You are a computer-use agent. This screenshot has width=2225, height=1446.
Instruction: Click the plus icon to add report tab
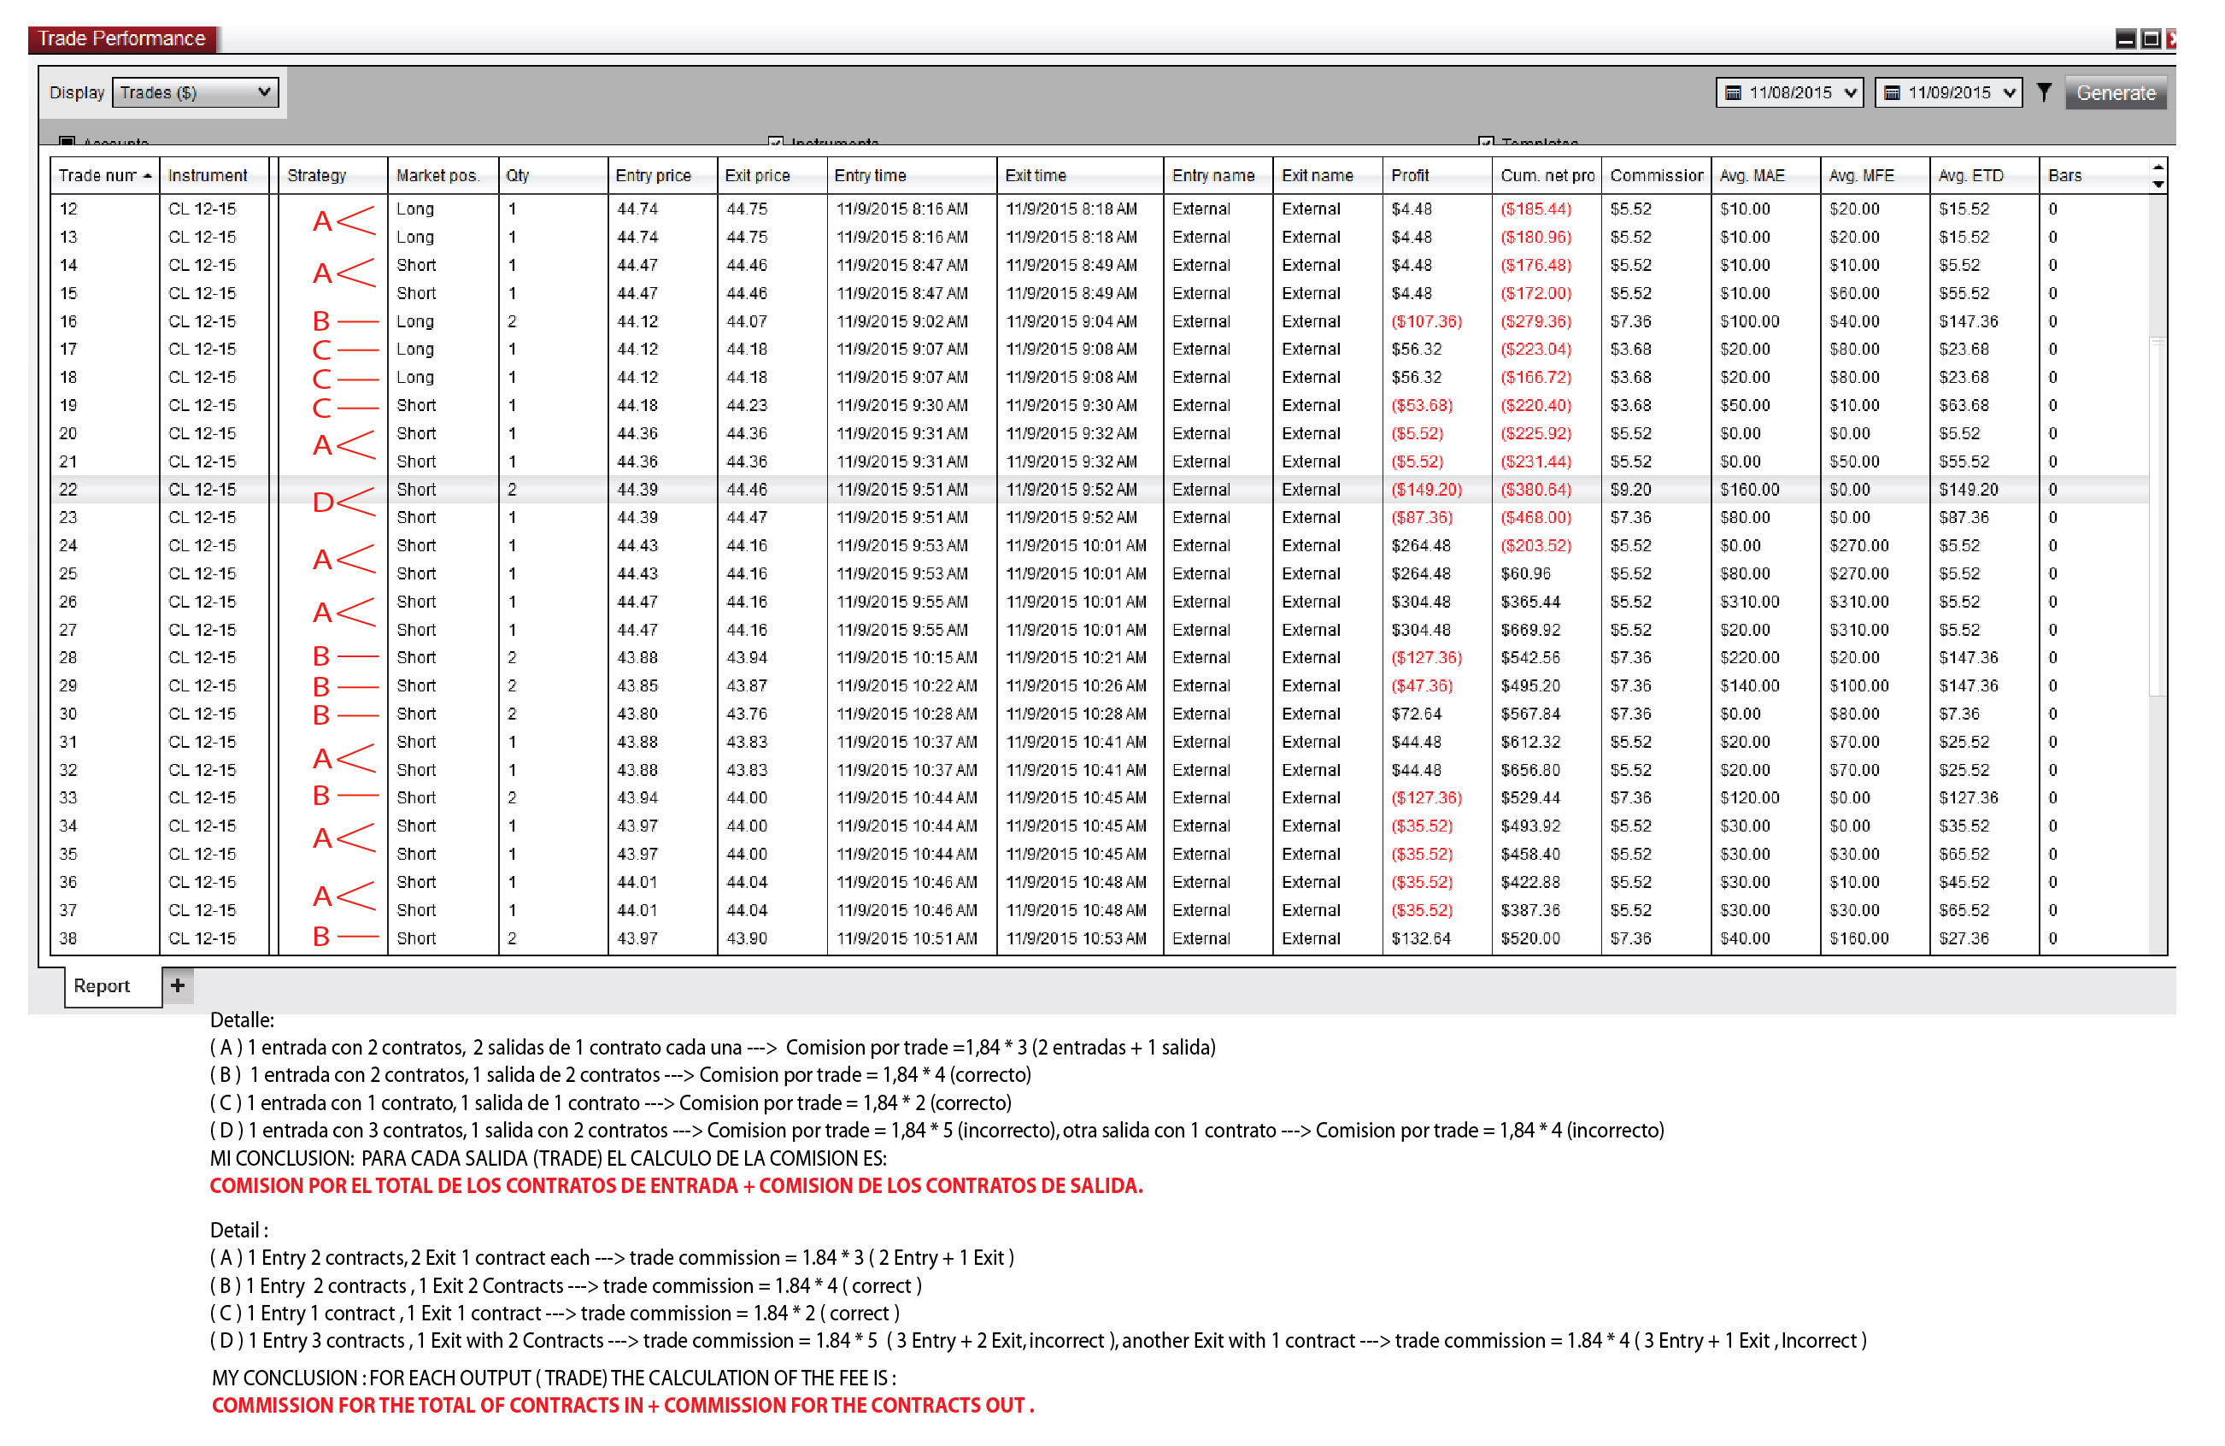pos(178,985)
